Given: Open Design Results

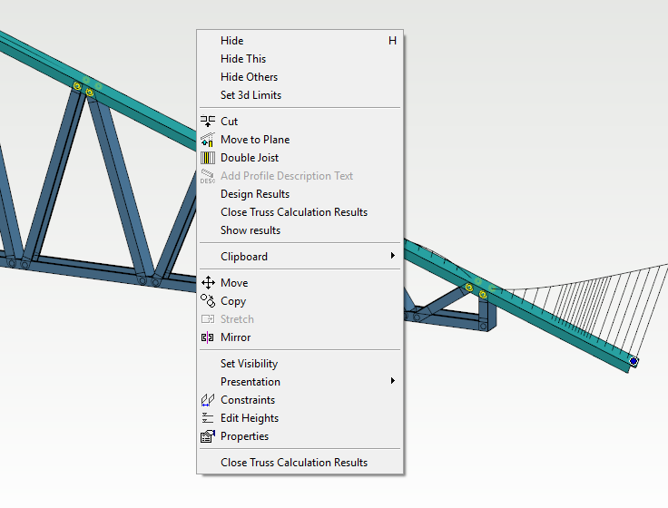Looking at the screenshot, I should [255, 194].
